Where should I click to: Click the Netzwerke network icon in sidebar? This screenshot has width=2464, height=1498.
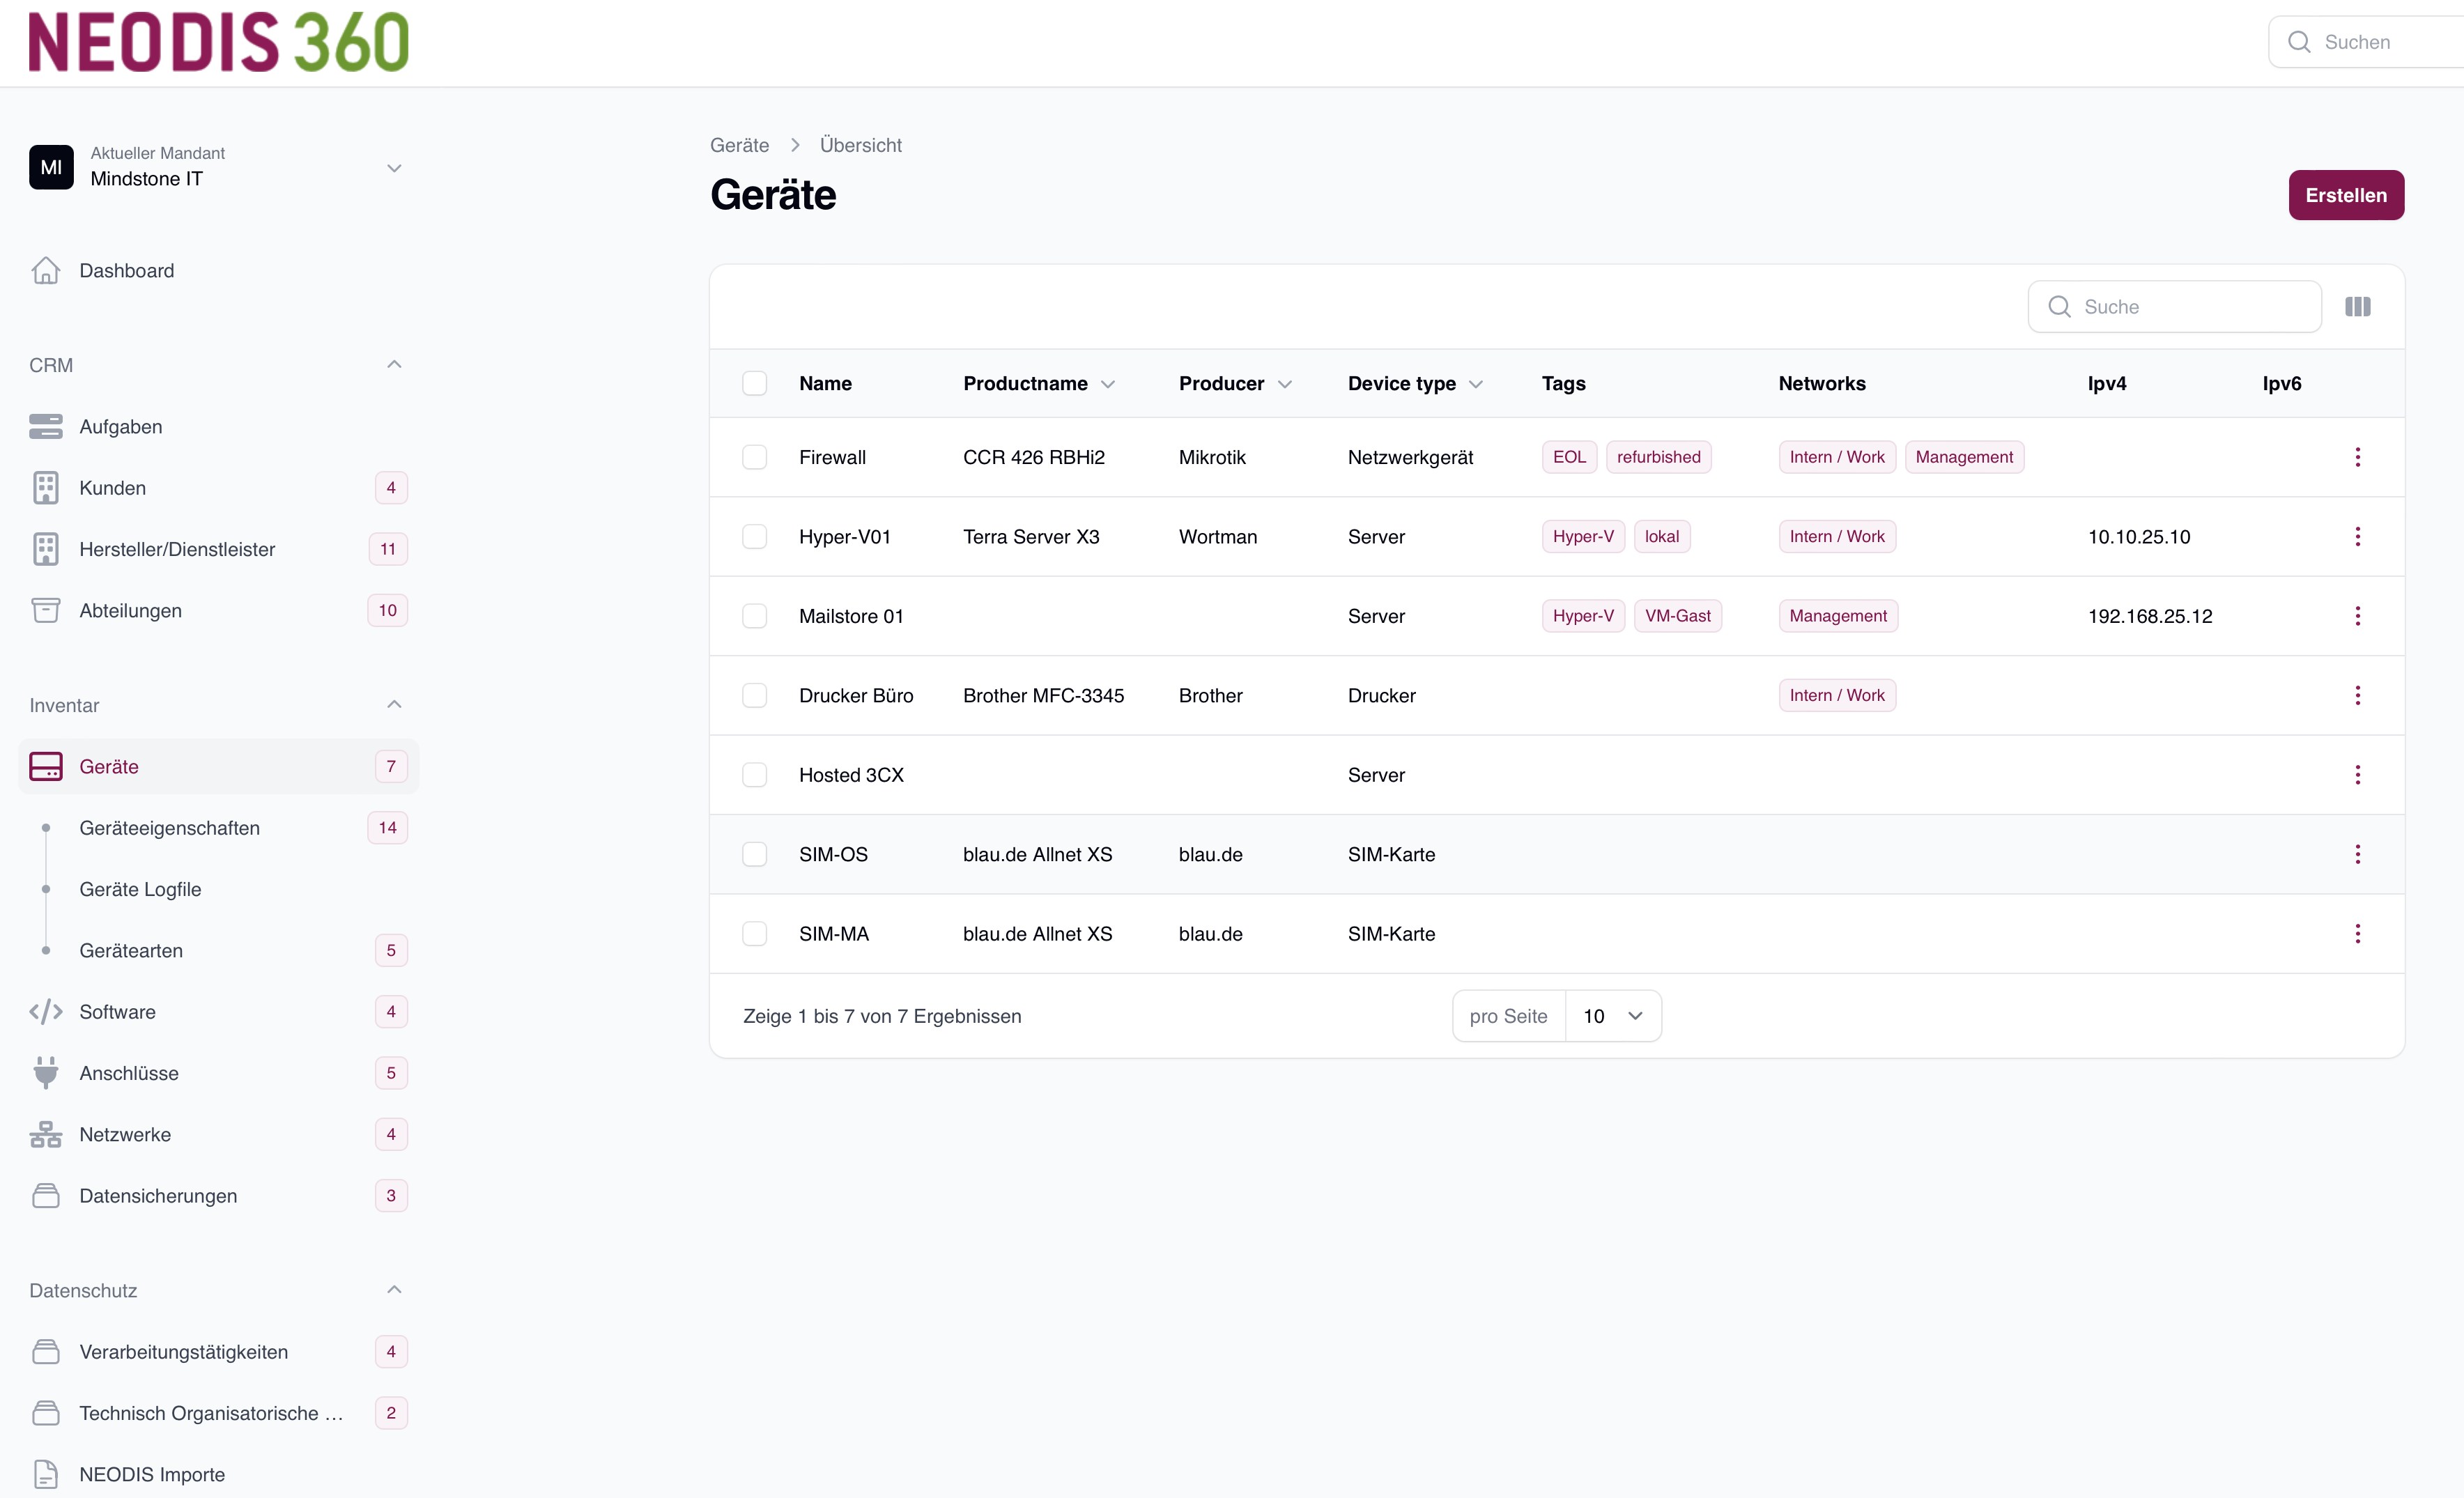point(45,1134)
